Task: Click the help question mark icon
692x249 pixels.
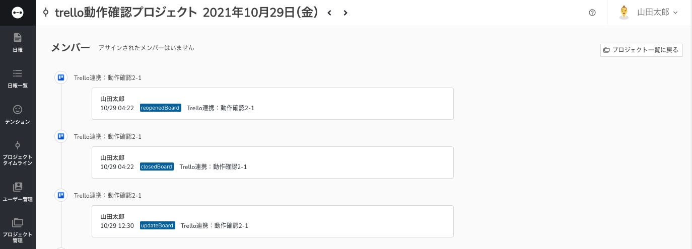Action: (592, 13)
